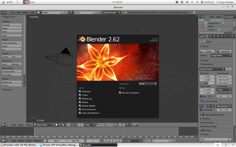
Task: Open the Modifiers wrench tab icon
Action: (225, 36)
